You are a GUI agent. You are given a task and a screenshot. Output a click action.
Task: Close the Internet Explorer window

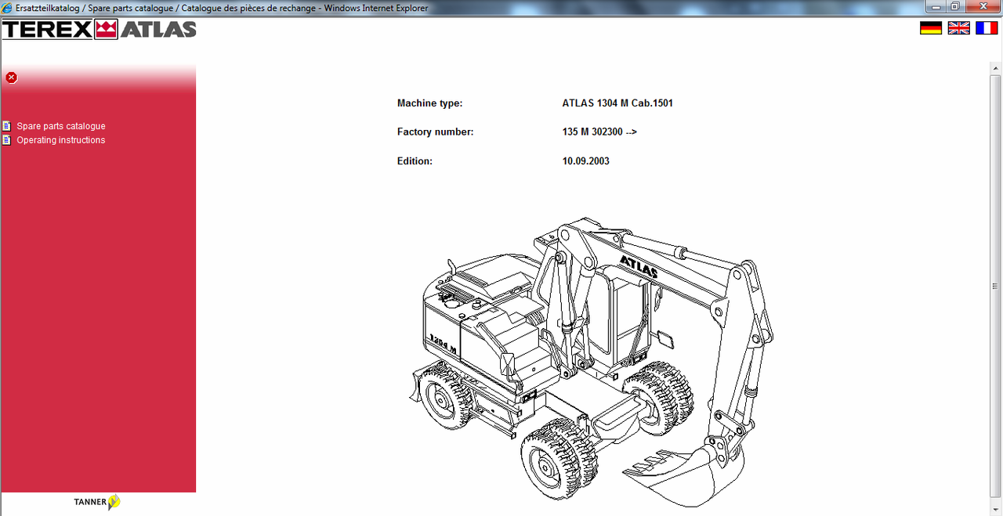(x=983, y=6)
